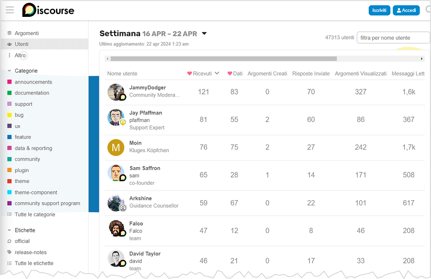
Task: Select Altro in the sidebar
Action: coord(20,55)
